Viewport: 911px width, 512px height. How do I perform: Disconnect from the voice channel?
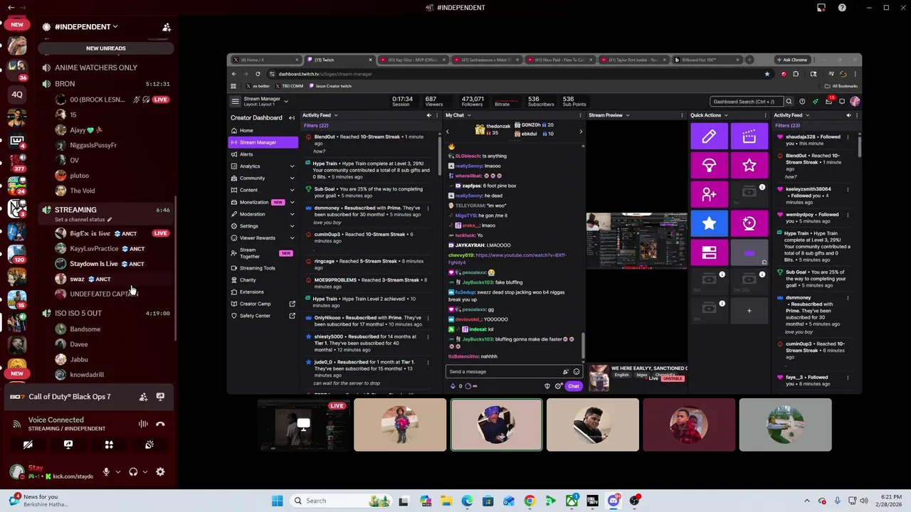coord(160,424)
